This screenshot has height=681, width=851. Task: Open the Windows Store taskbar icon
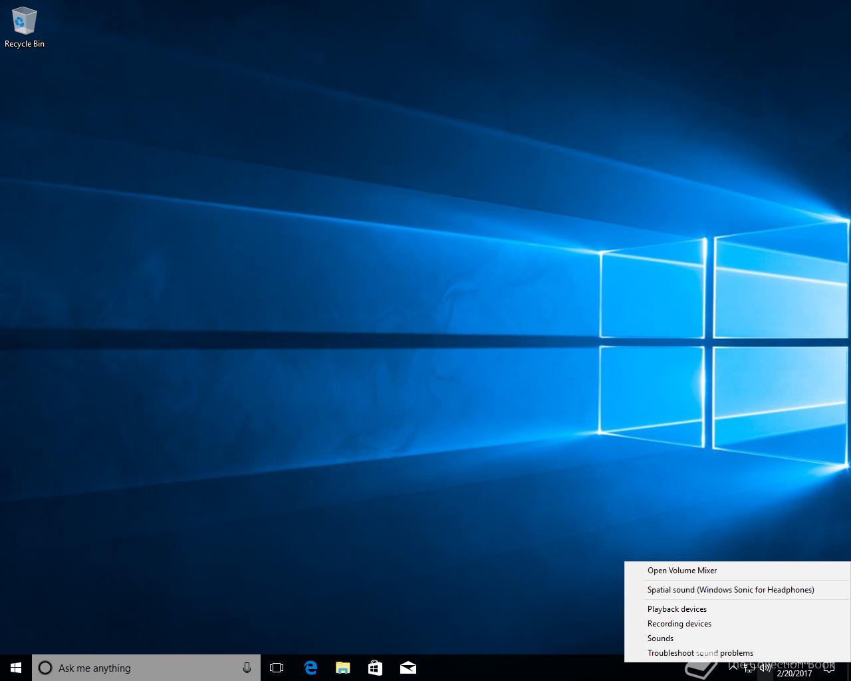[375, 668]
